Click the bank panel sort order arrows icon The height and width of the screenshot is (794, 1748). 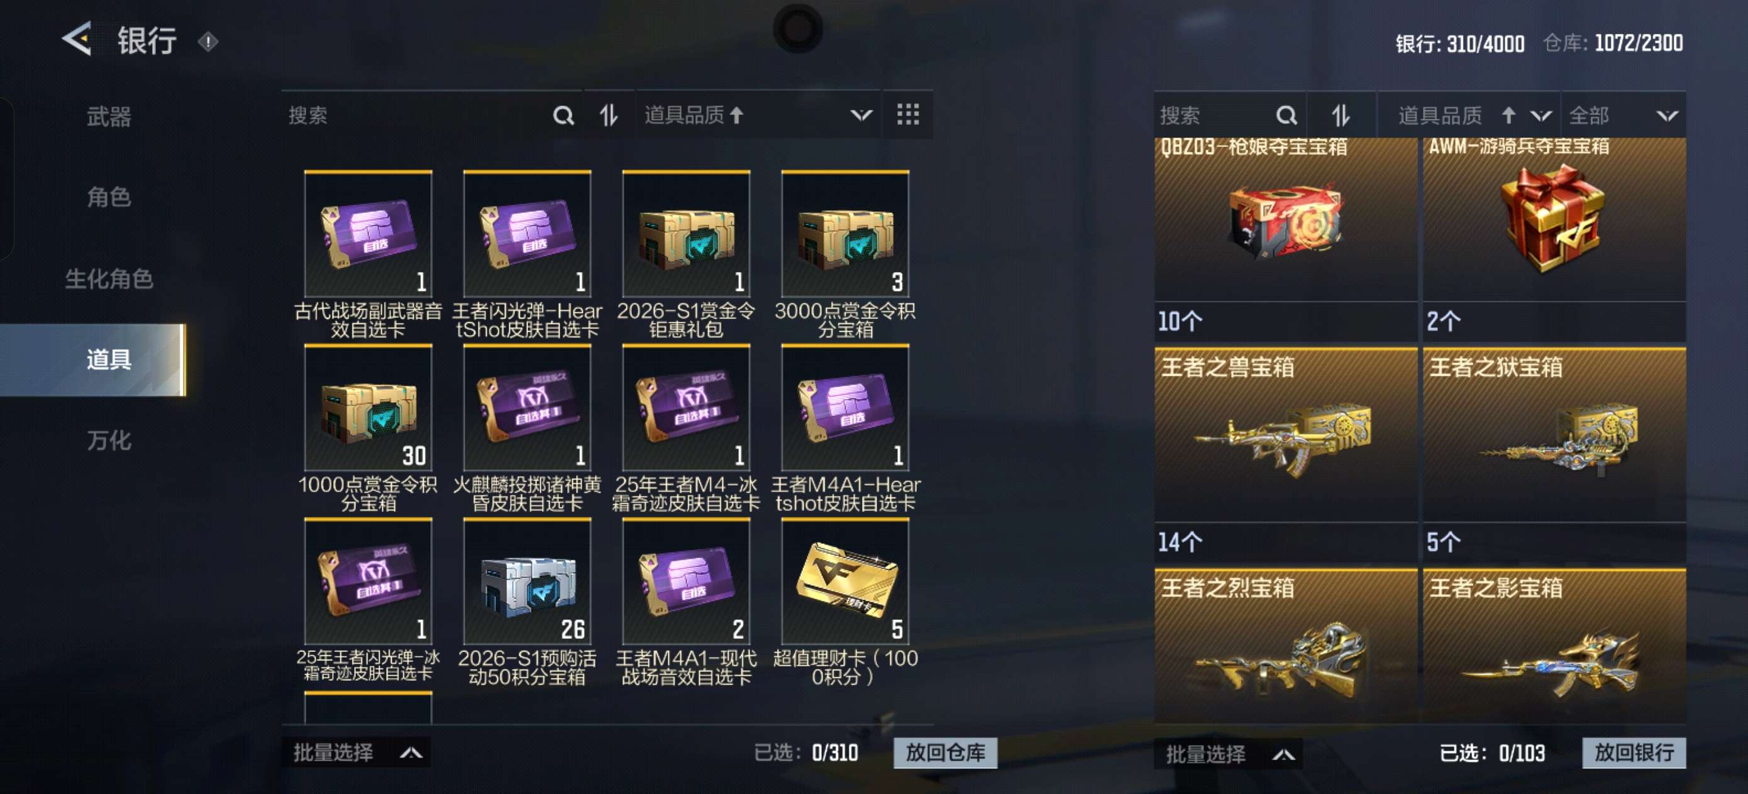tap(609, 116)
